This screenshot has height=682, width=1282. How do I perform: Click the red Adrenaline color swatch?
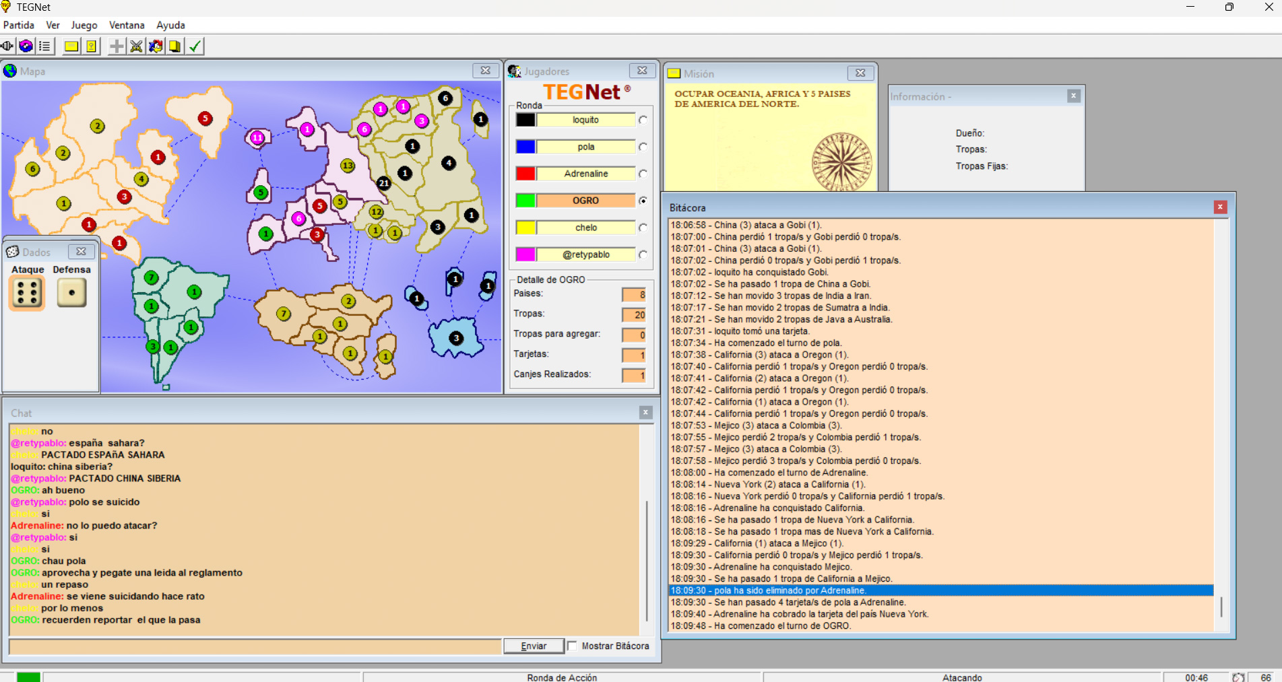pos(525,174)
